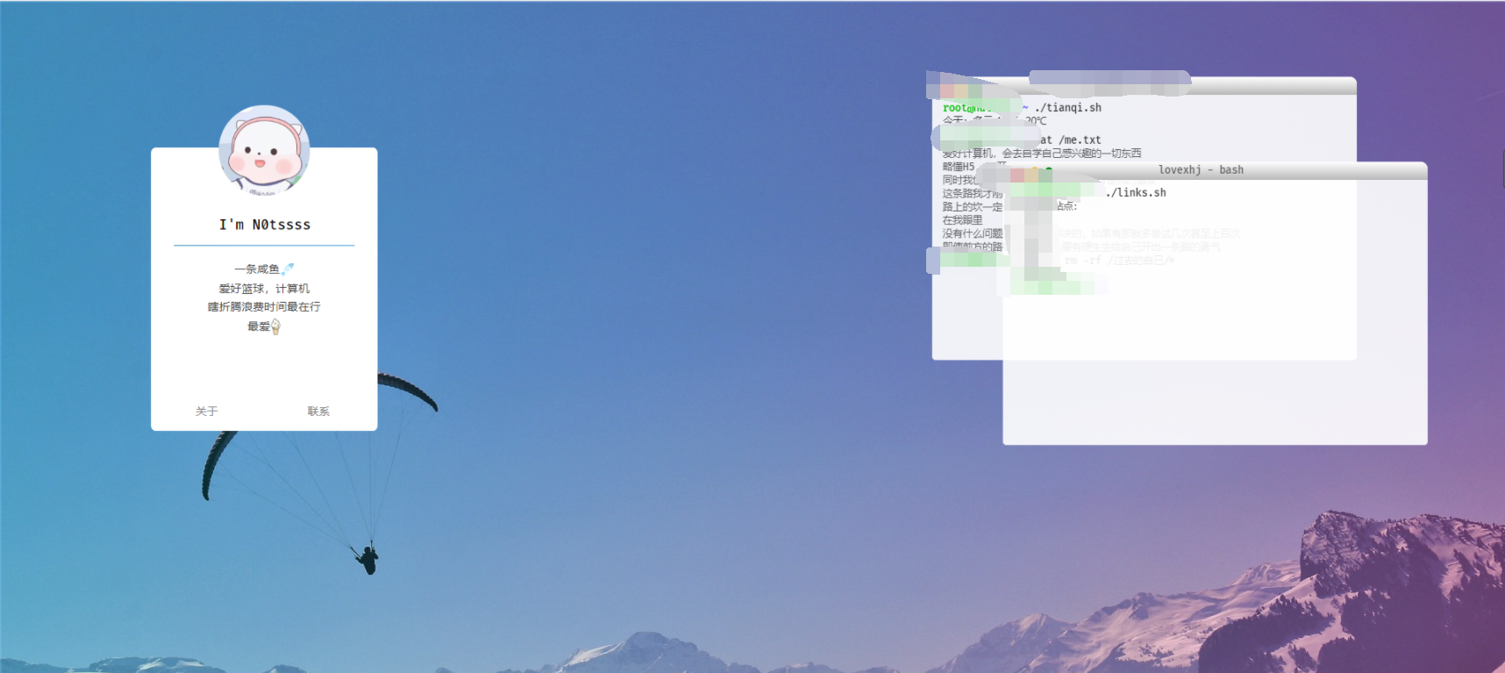Open the 关于 (About) link

tap(206, 412)
